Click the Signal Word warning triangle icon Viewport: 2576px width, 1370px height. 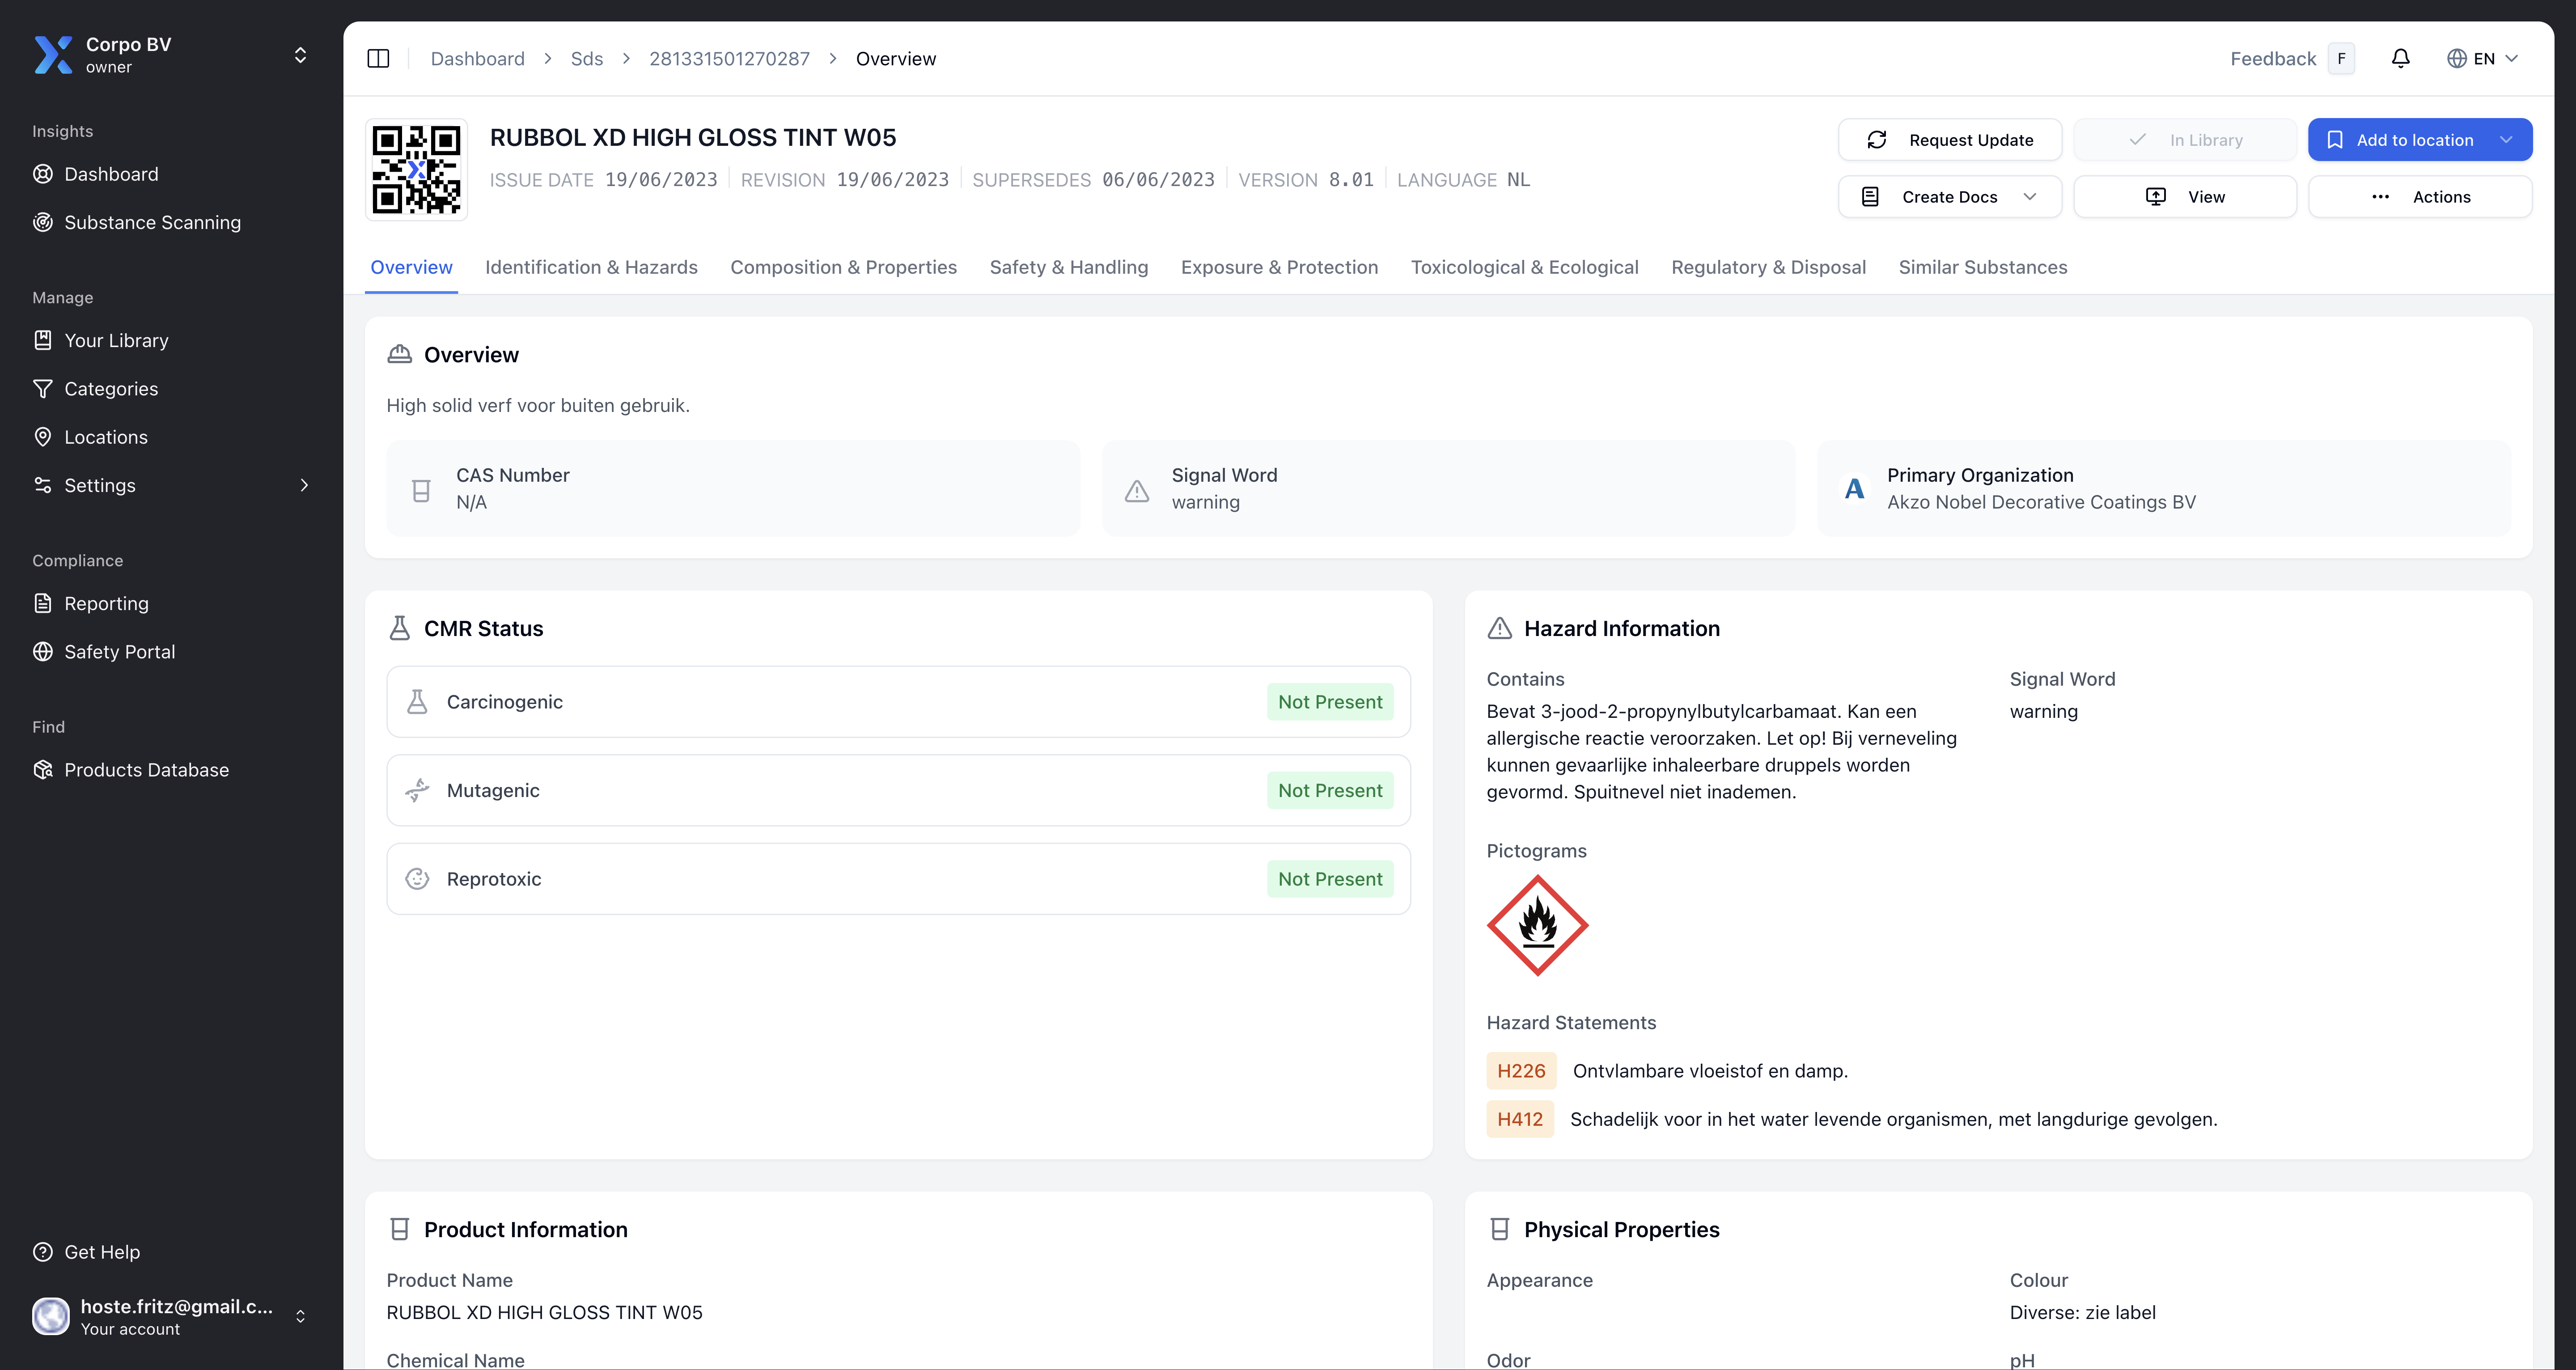1137,490
